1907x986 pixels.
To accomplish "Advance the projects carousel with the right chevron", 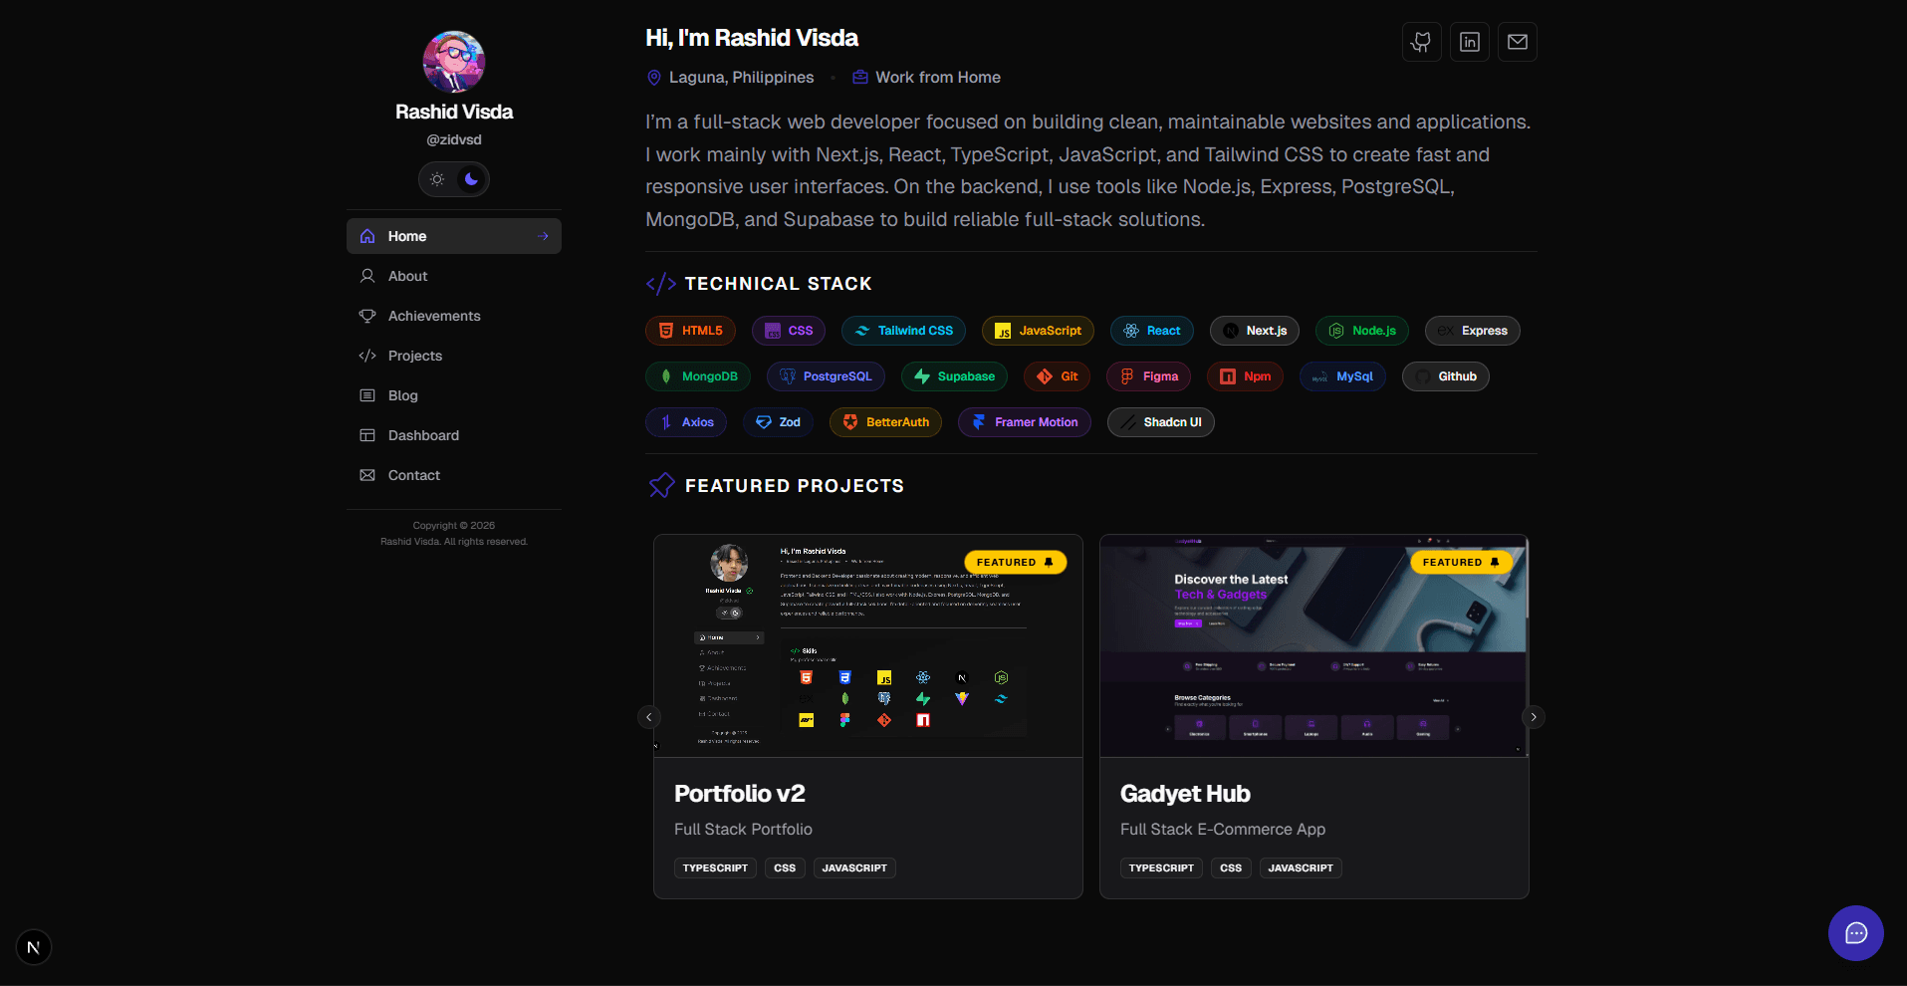I will (1533, 716).
